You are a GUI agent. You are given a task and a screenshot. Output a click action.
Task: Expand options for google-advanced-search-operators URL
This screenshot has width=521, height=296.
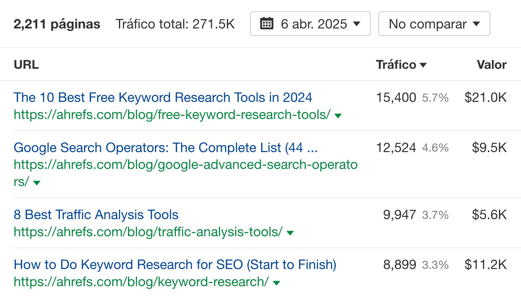point(36,183)
